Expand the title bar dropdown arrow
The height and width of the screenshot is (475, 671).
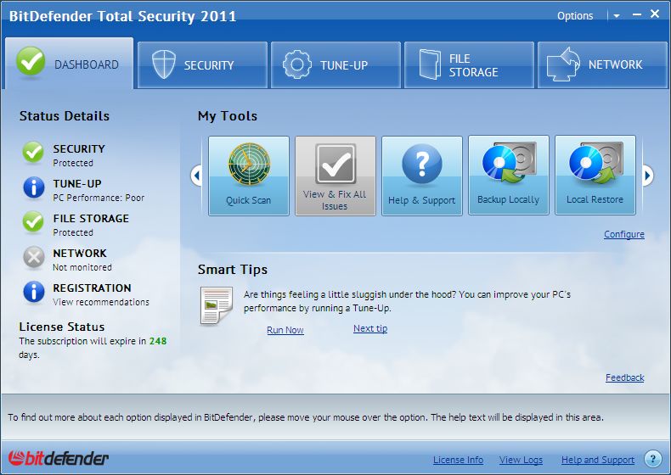tap(617, 16)
